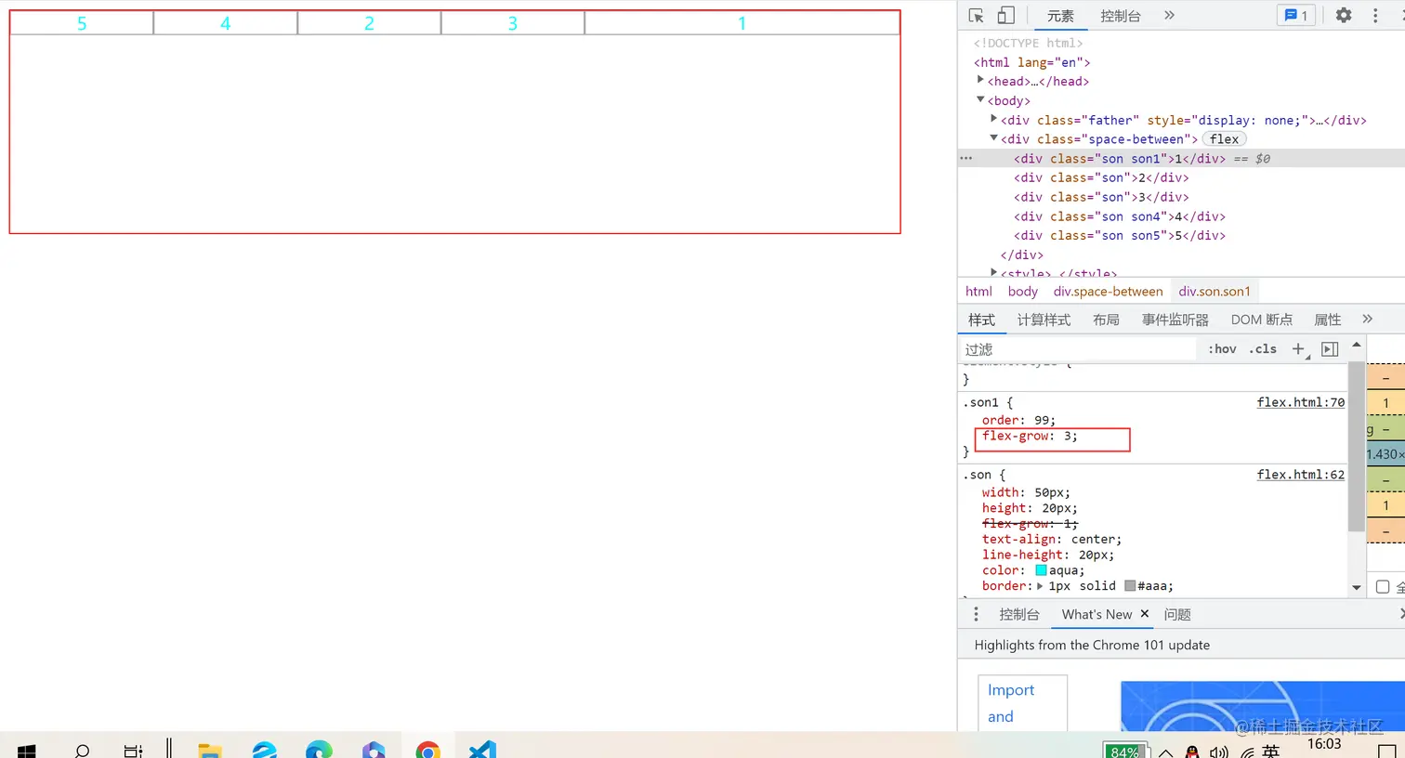1405x758 pixels.
Task: Toggle the :hov element state panel
Action: pyautogui.click(x=1222, y=349)
